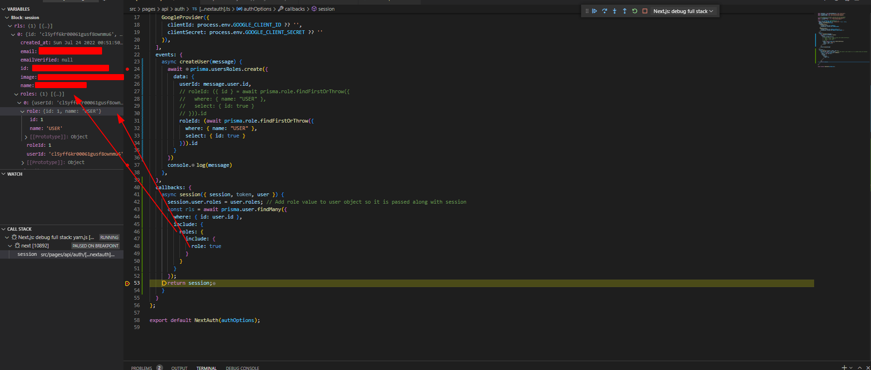Select the userId 'cl5yff6kr…' variable row
Viewport: 871px width, 370px height.
(x=62, y=154)
